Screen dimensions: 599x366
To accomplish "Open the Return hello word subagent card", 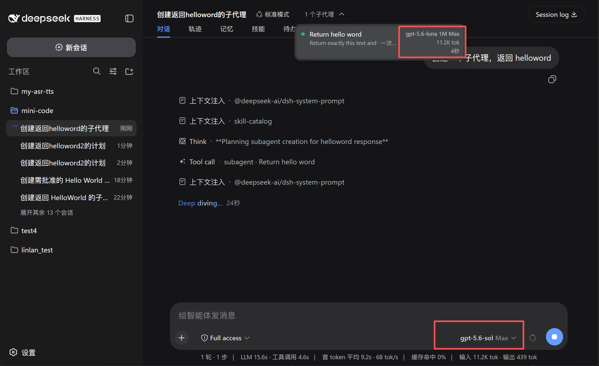I will point(380,42).
